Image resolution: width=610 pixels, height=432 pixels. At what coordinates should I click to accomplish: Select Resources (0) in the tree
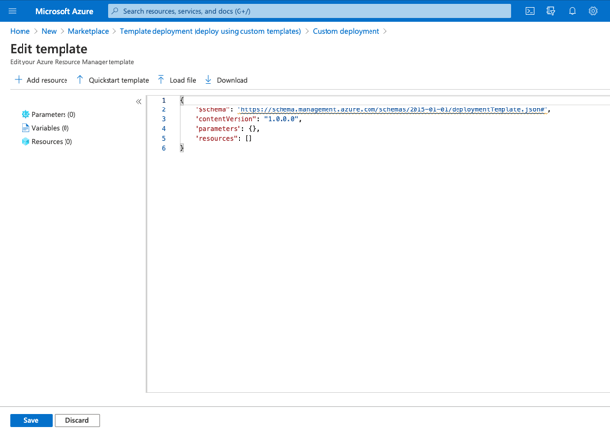tap(47, 141)
